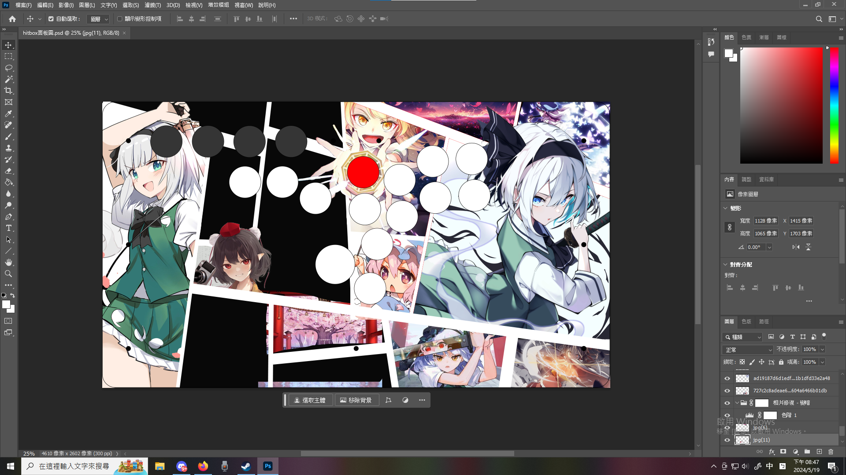Click the 移除背景 button
Image resolution: width=846 pixels, height=475 pixels.
click(356, 400)
